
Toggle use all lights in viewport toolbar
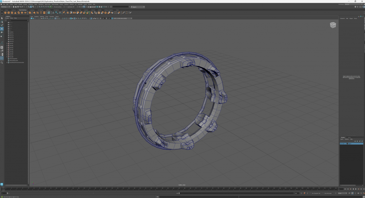pyautogui.click(x=78, y=19)
